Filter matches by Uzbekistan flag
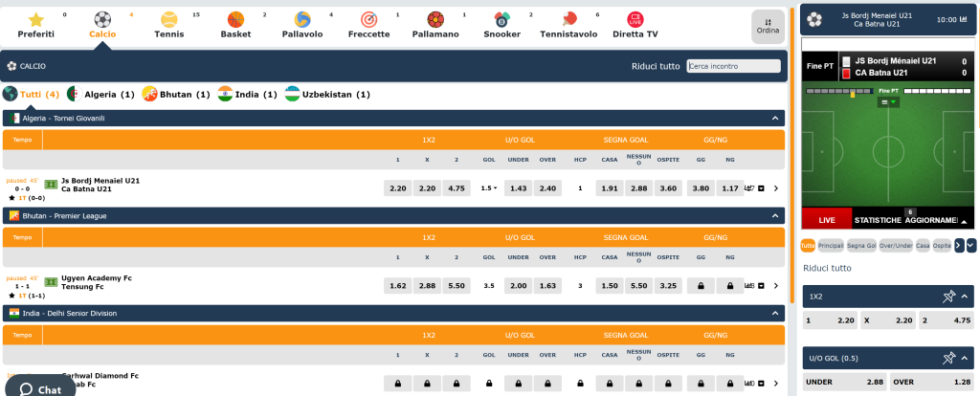 coord(293,95)
